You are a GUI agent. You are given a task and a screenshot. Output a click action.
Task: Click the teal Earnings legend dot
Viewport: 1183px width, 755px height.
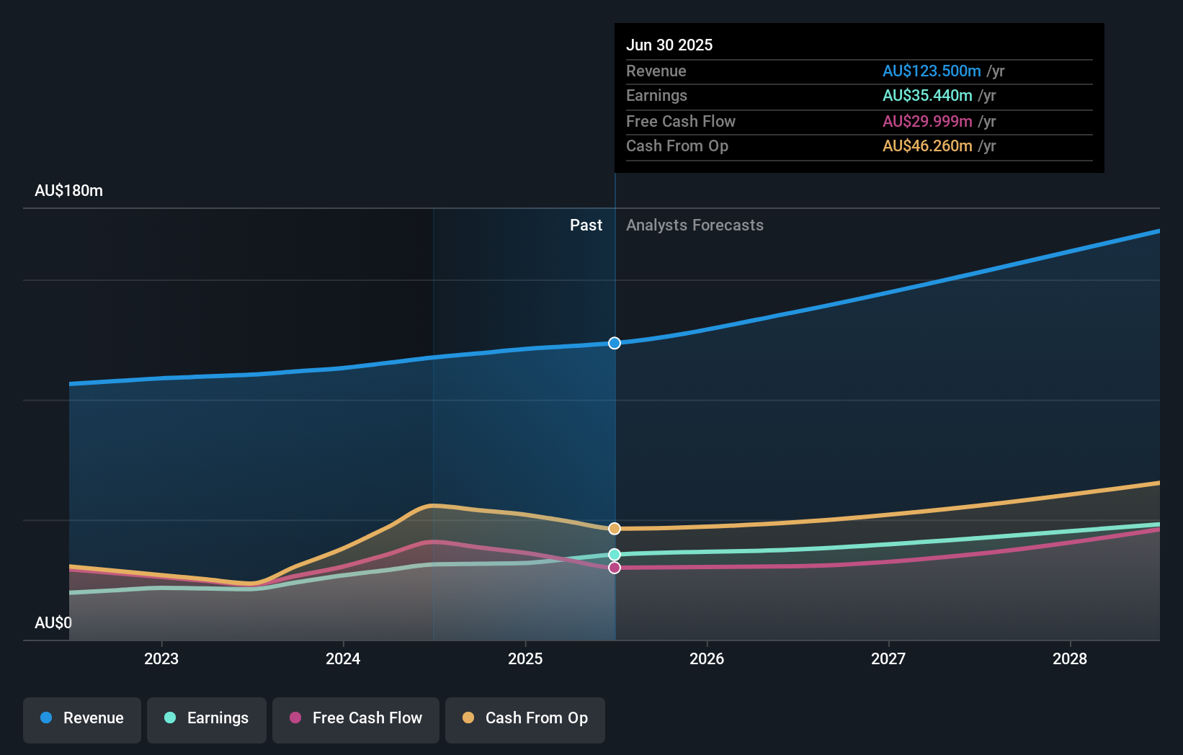coord(169,718)
